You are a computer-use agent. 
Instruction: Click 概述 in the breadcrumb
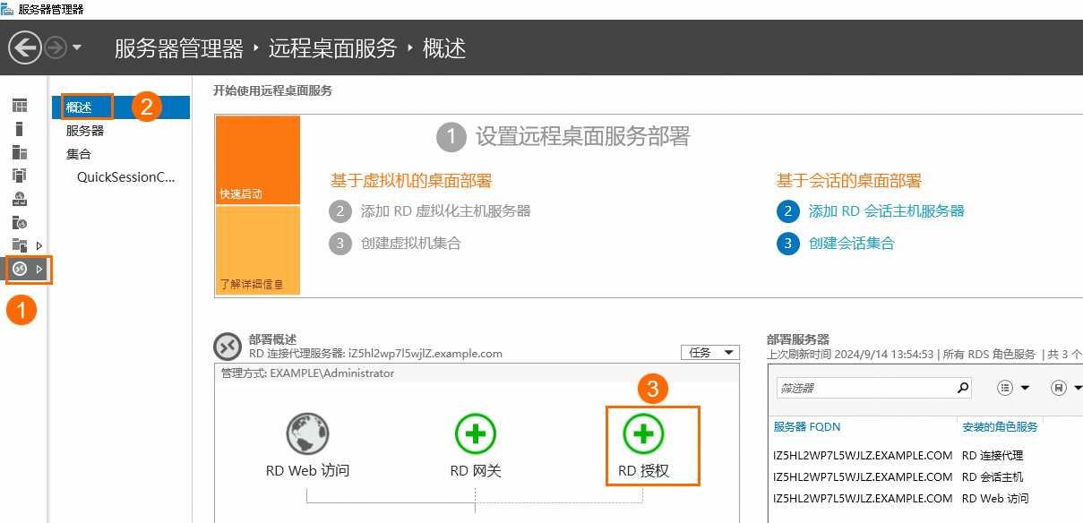[444, 48]
